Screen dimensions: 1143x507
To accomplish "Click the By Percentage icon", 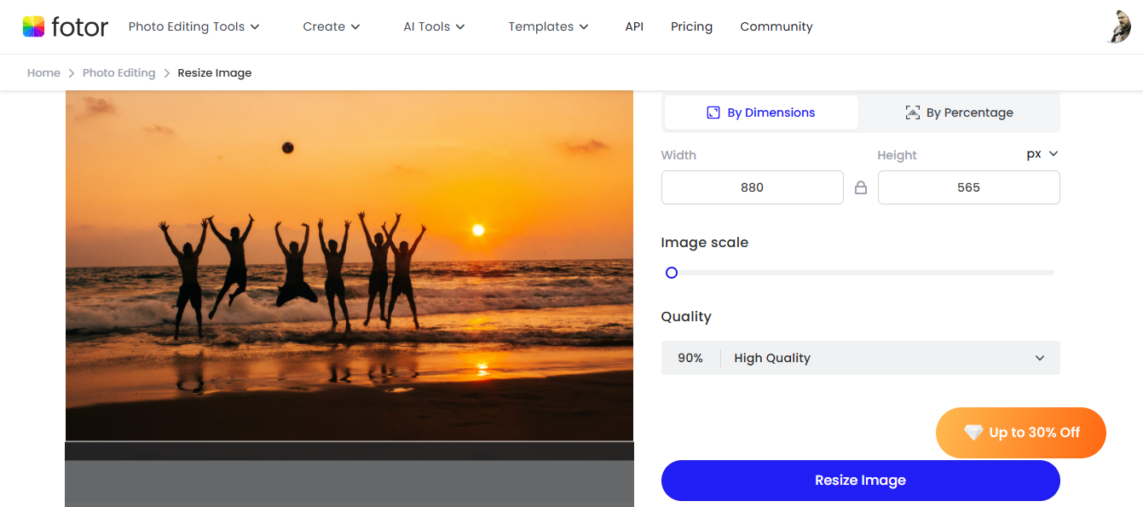I will point(912,112).
